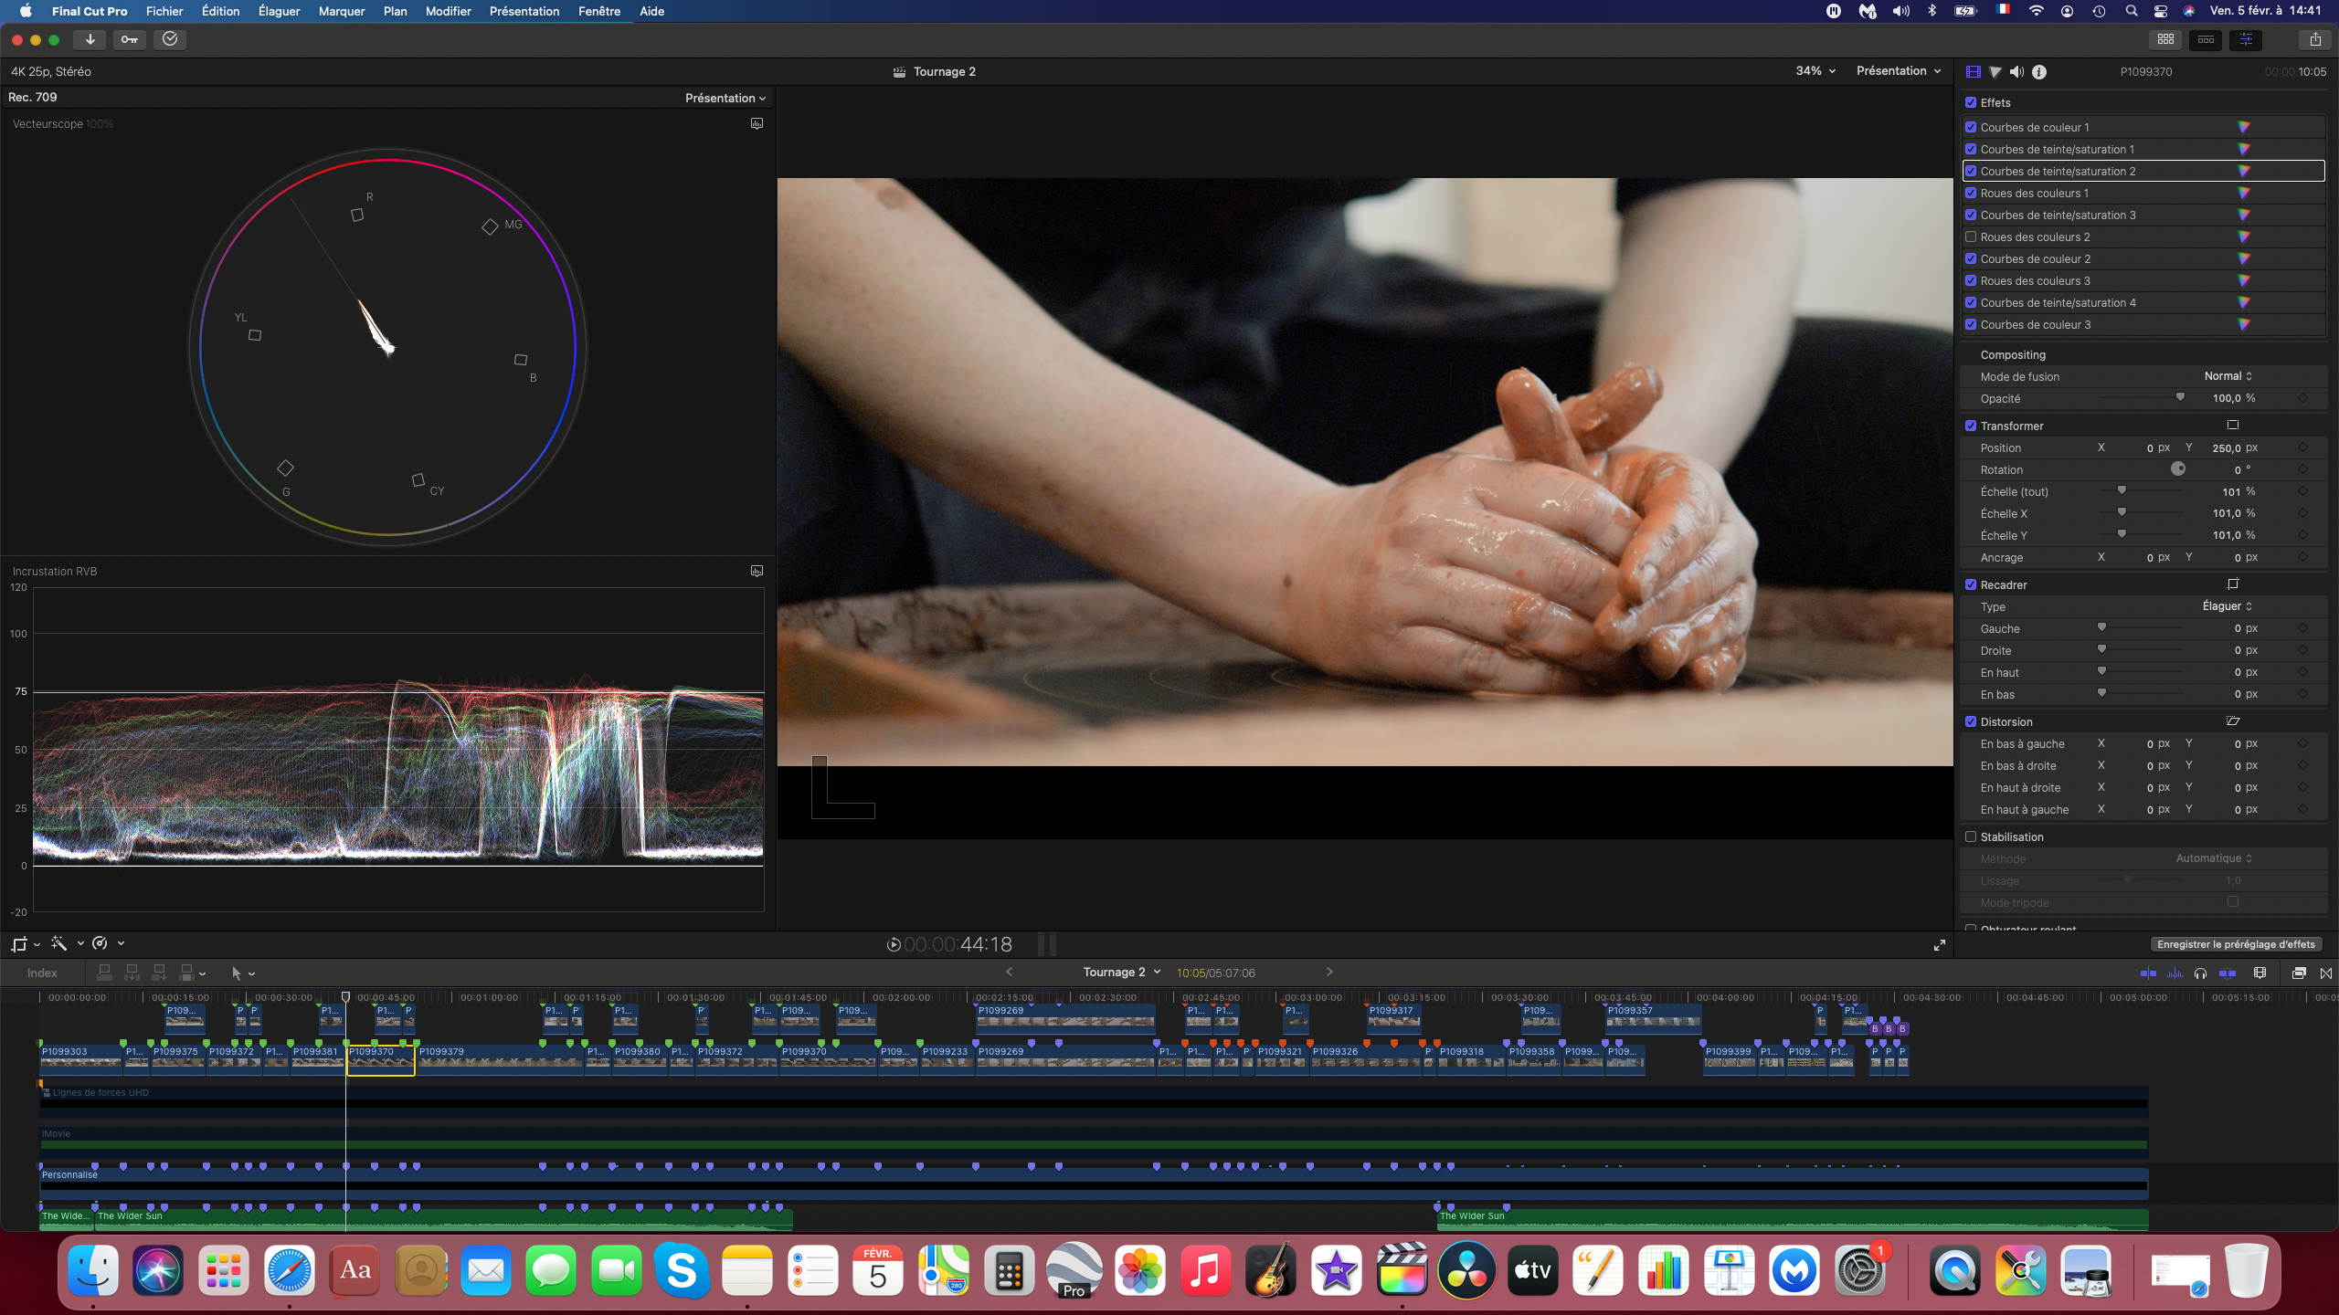The width and height of the screenshot is (2339, 1315).
Task: Click the Distorsion onscreen controls icon
Action: (2233, 721)
